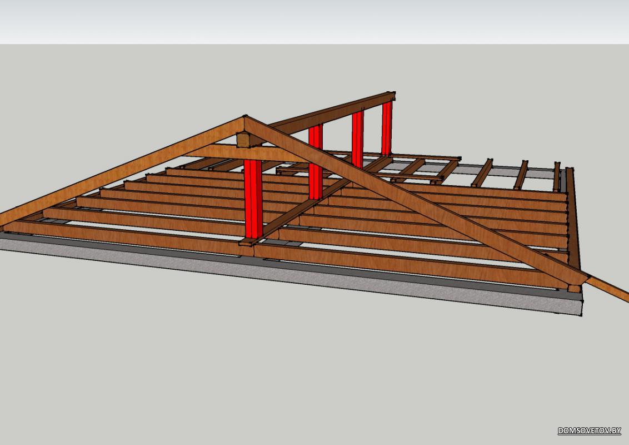Image resolution: width=629 pixels, height=445 pixels.
Task: Select the farthest red post under the ridge beam
Action: point(387,128)
